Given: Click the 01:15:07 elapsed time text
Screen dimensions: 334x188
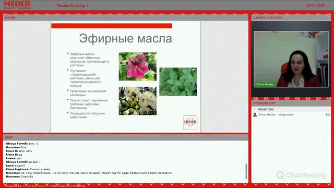Looking at the screenshot, I should 318,6.
